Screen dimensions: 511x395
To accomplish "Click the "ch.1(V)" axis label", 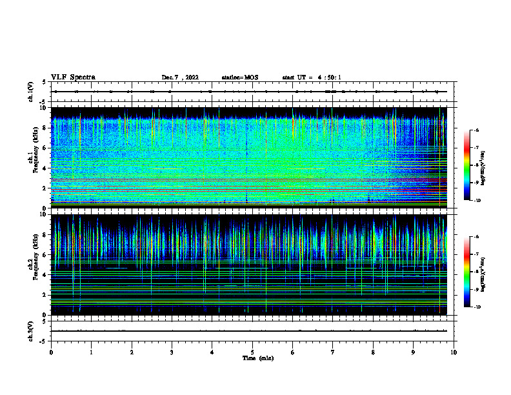I will tap(31, 92).
